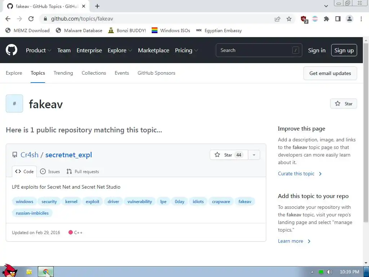The height and width of the screenshot is (277, 369).
Task: Click the browser forward arrow
Action: pyautogui.click(x=19, y=19)
